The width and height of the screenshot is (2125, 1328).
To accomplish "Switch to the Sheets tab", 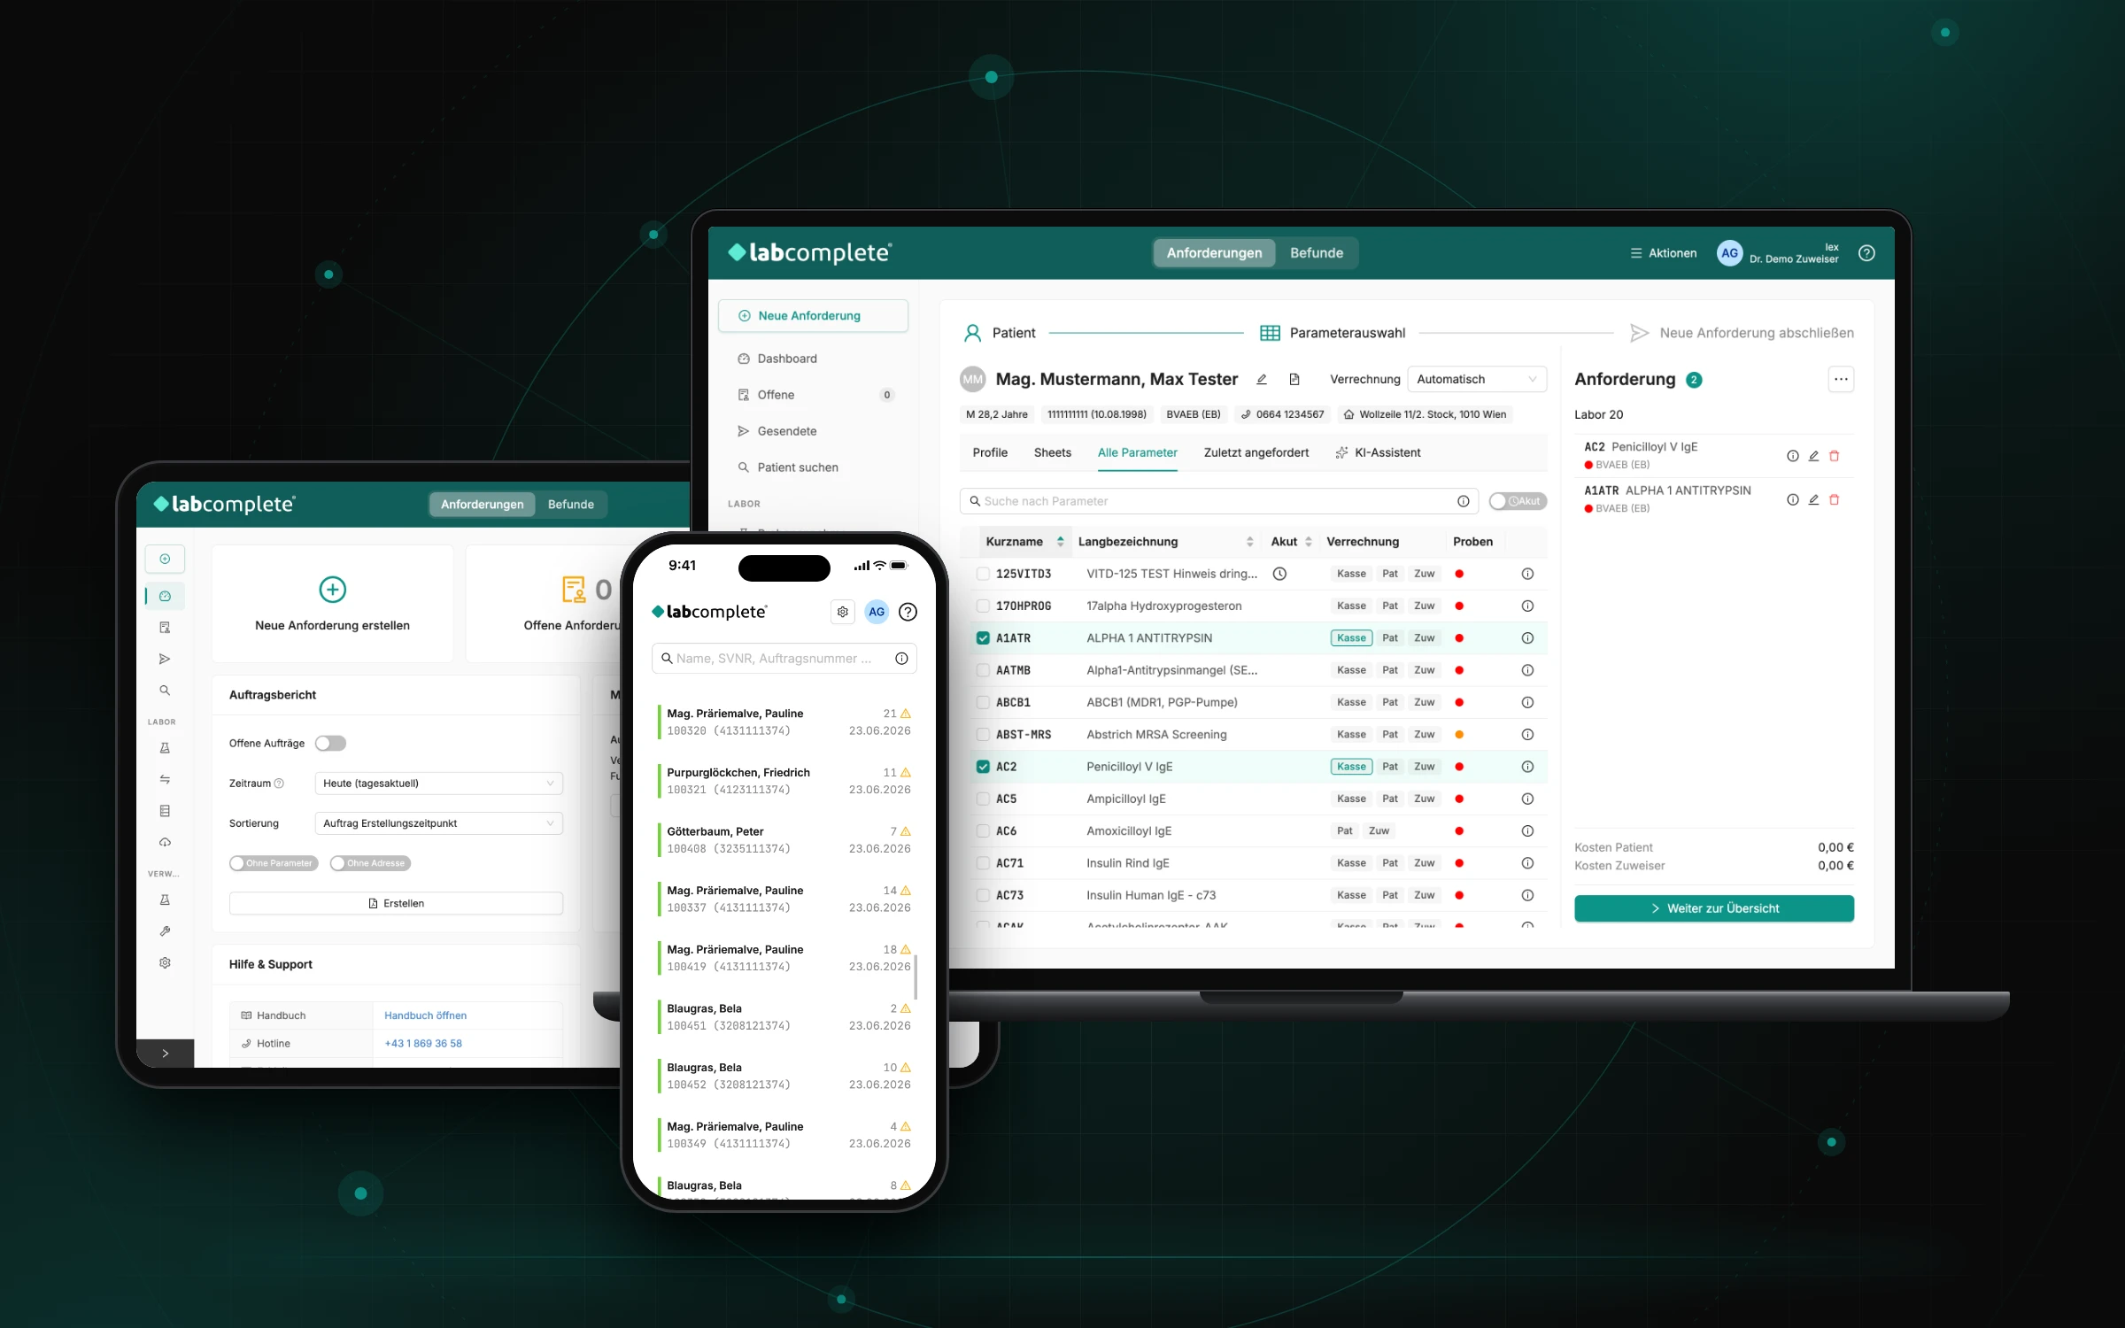I will click(x=1053, y=452).
